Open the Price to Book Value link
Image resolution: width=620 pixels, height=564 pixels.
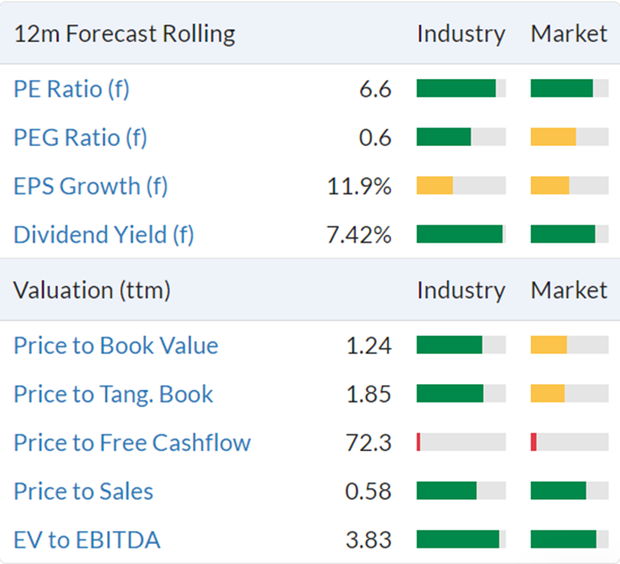pos(116,346)
